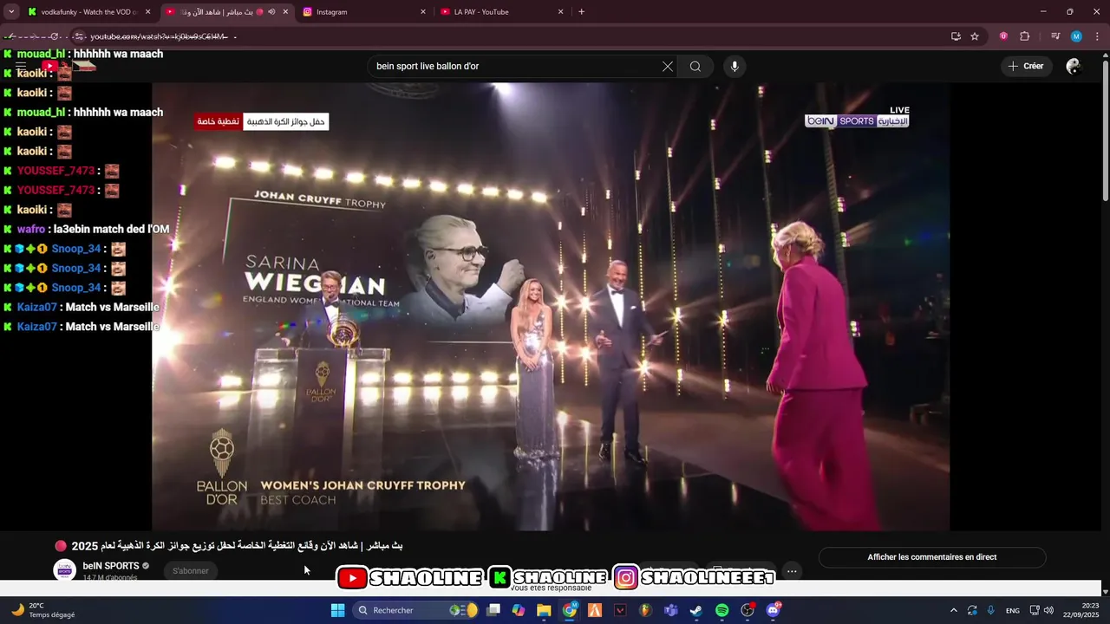Click the install/cast icon in address bar
The height and width of the screenshot is (624, 1110).
956,36
